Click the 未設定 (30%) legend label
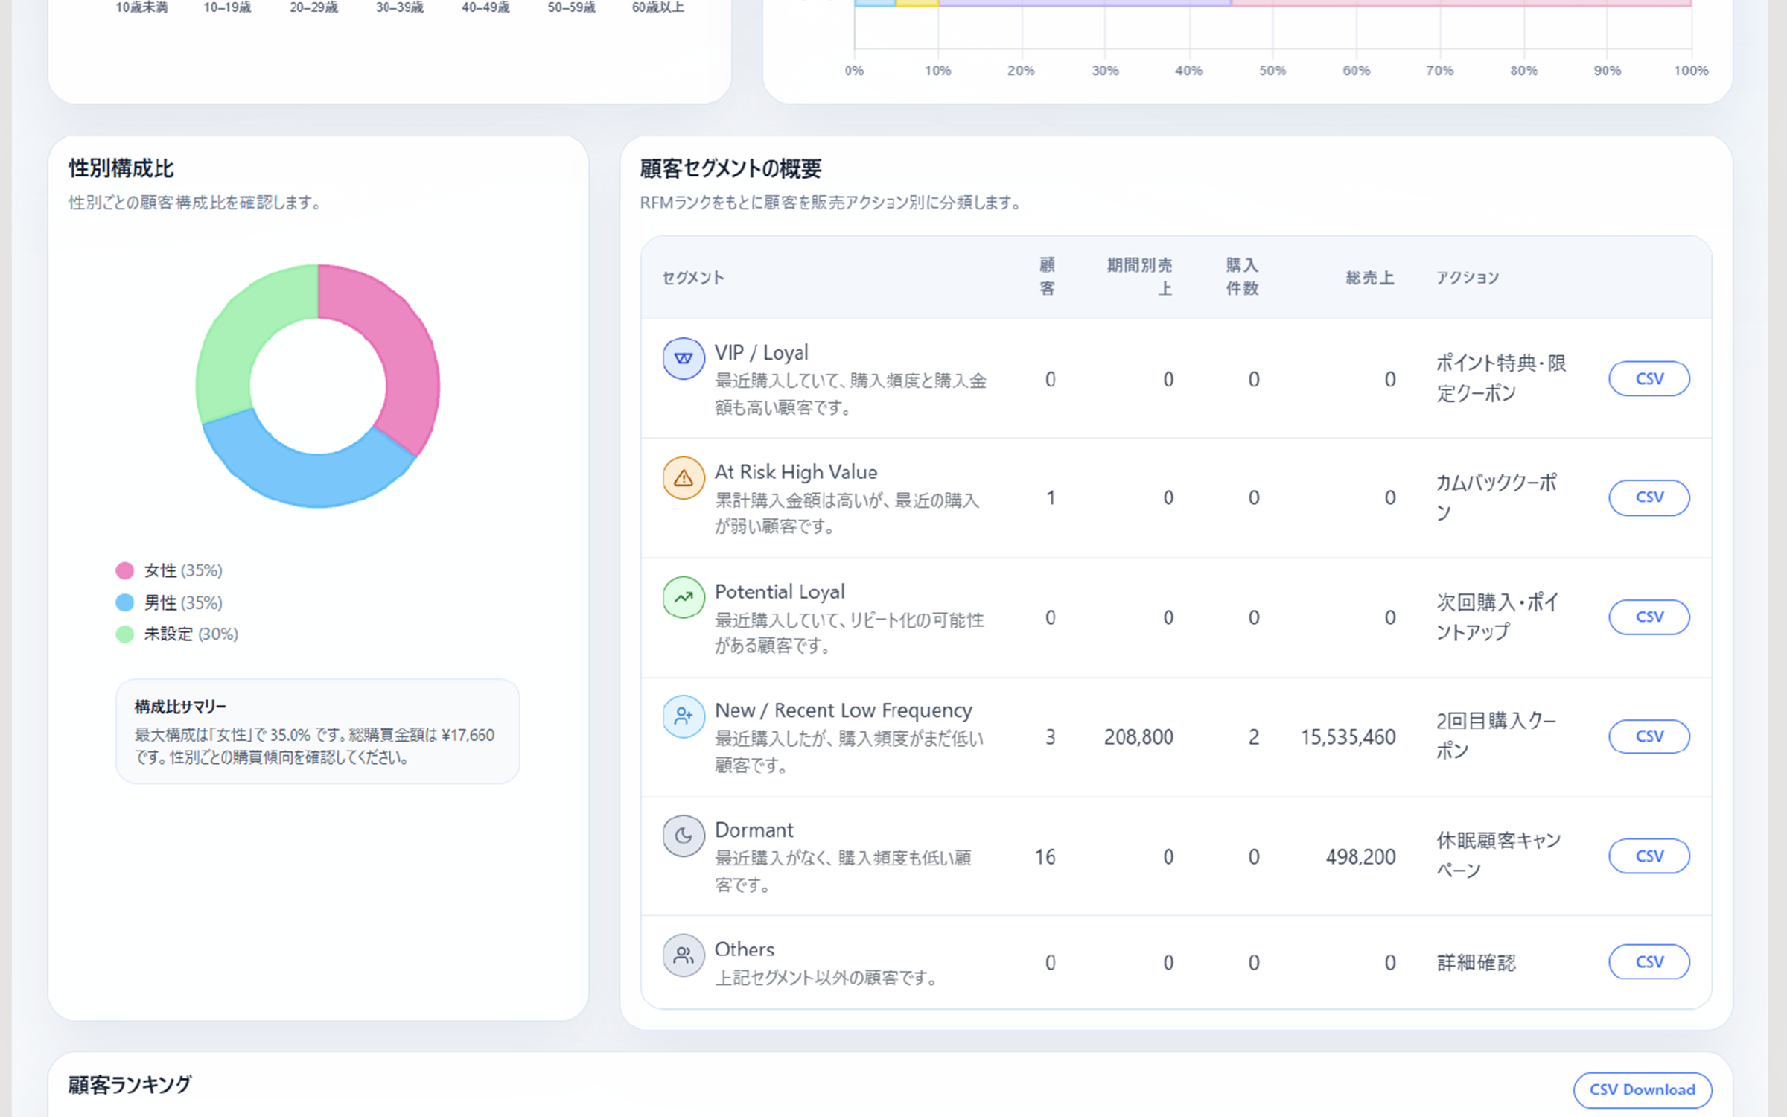Screen dimensions: 1787x1117 [191, 634]
